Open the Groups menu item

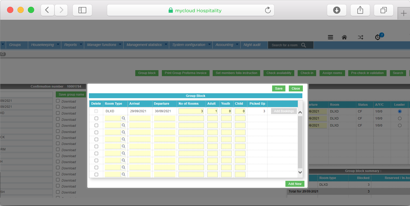coord(15,45)
